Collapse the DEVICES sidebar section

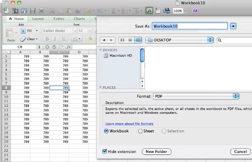[x=101, y=50]
